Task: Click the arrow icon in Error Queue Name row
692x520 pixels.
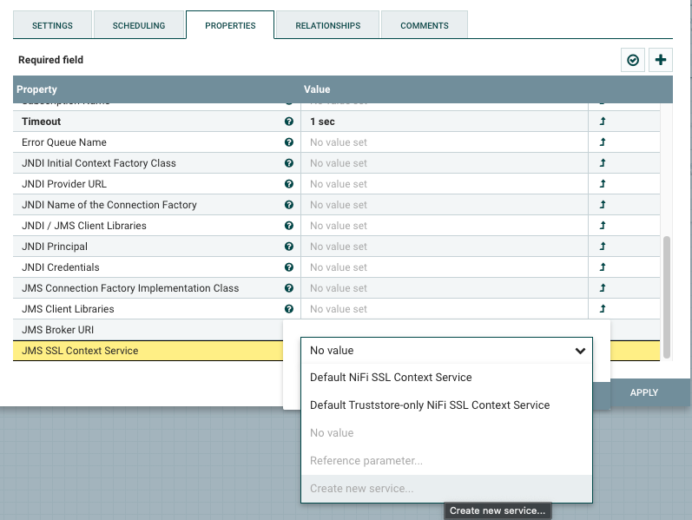Action: [603, 142]
